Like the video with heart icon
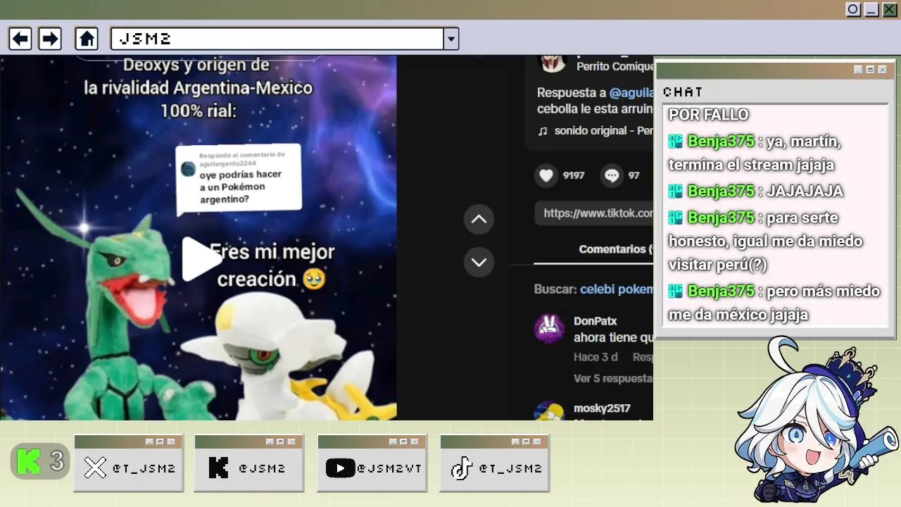 click(x=546, y=175)
